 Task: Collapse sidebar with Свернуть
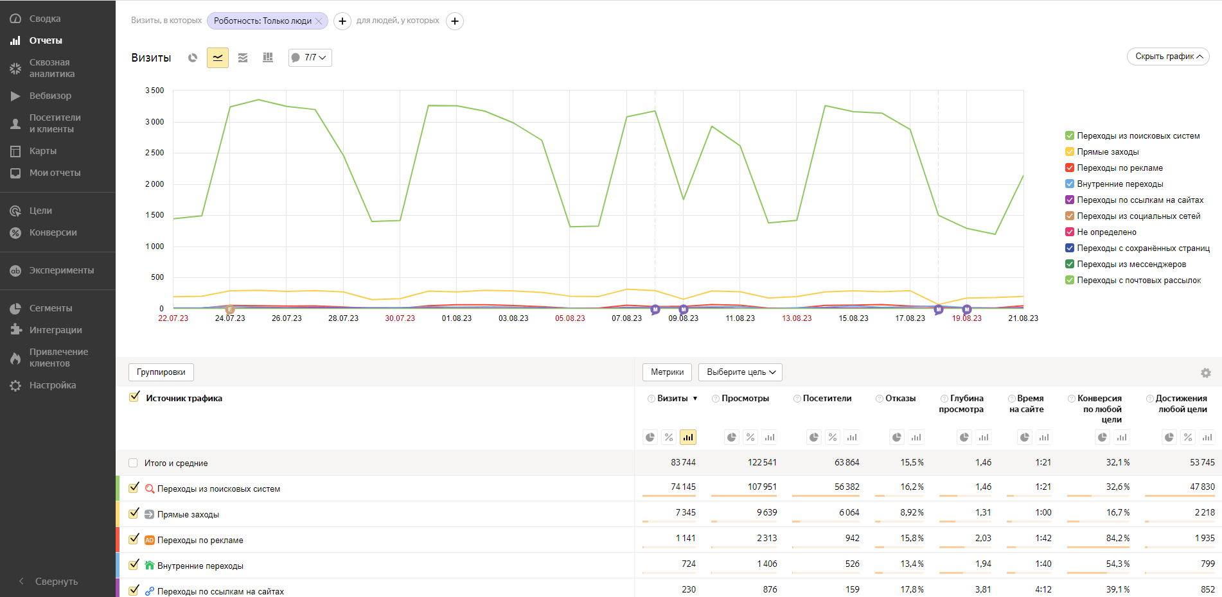(x=49, y=581)
